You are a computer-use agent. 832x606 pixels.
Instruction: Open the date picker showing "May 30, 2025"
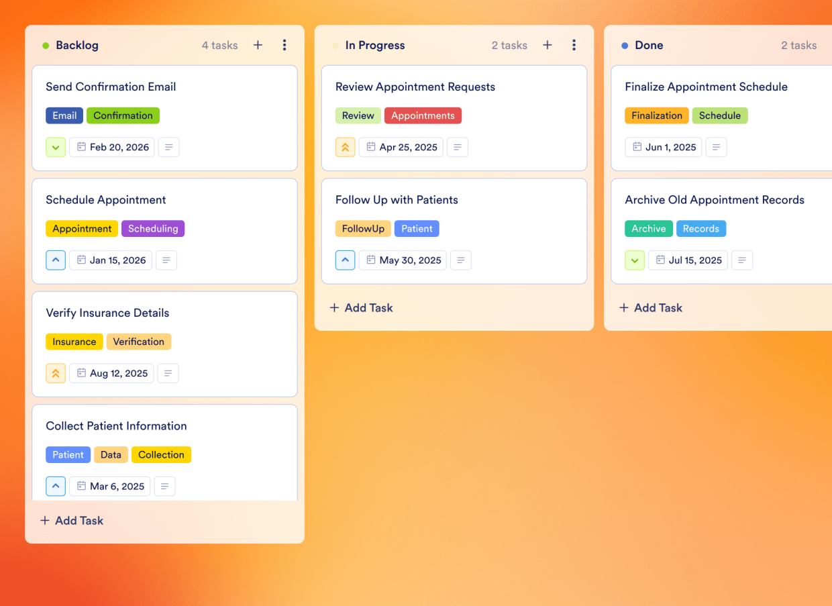tap(402, 260)
